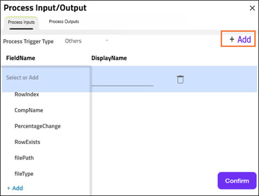Click the blue + Add link below fileType
Viewport: 259px width, 196px height.
point(15,188)
